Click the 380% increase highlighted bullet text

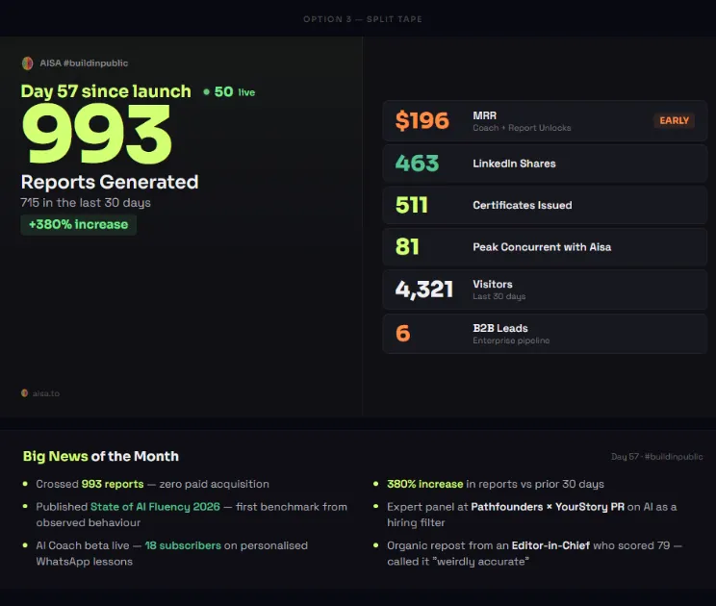[425, 484]
